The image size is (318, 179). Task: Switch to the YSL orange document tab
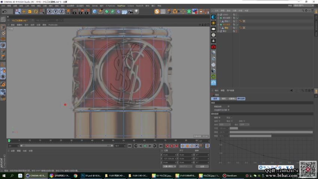coord(19,20)
